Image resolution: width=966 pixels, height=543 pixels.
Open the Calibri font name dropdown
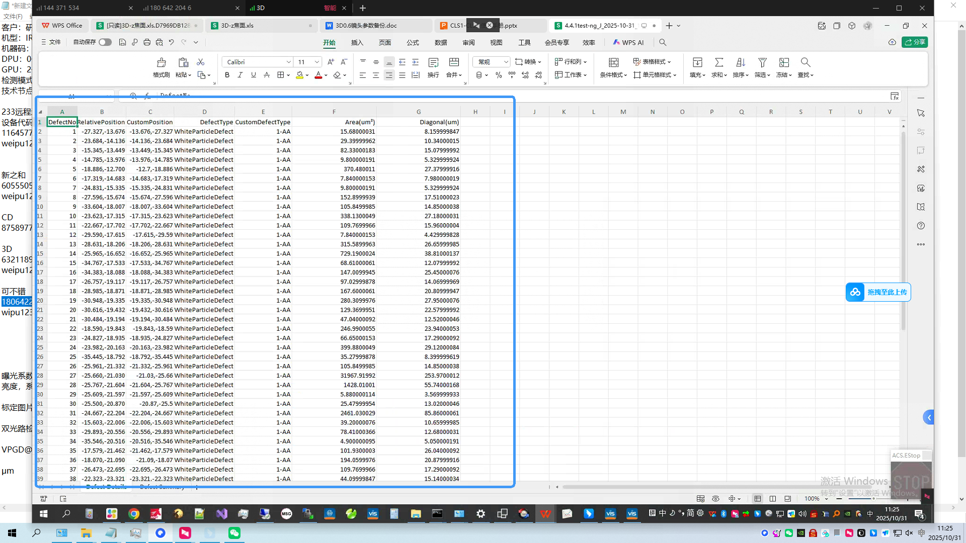click(x=288, y=62)
